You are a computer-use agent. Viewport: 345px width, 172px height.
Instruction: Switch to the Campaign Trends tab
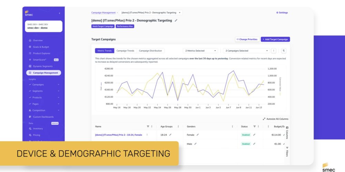pyautogui.click(x=125, y=51)
